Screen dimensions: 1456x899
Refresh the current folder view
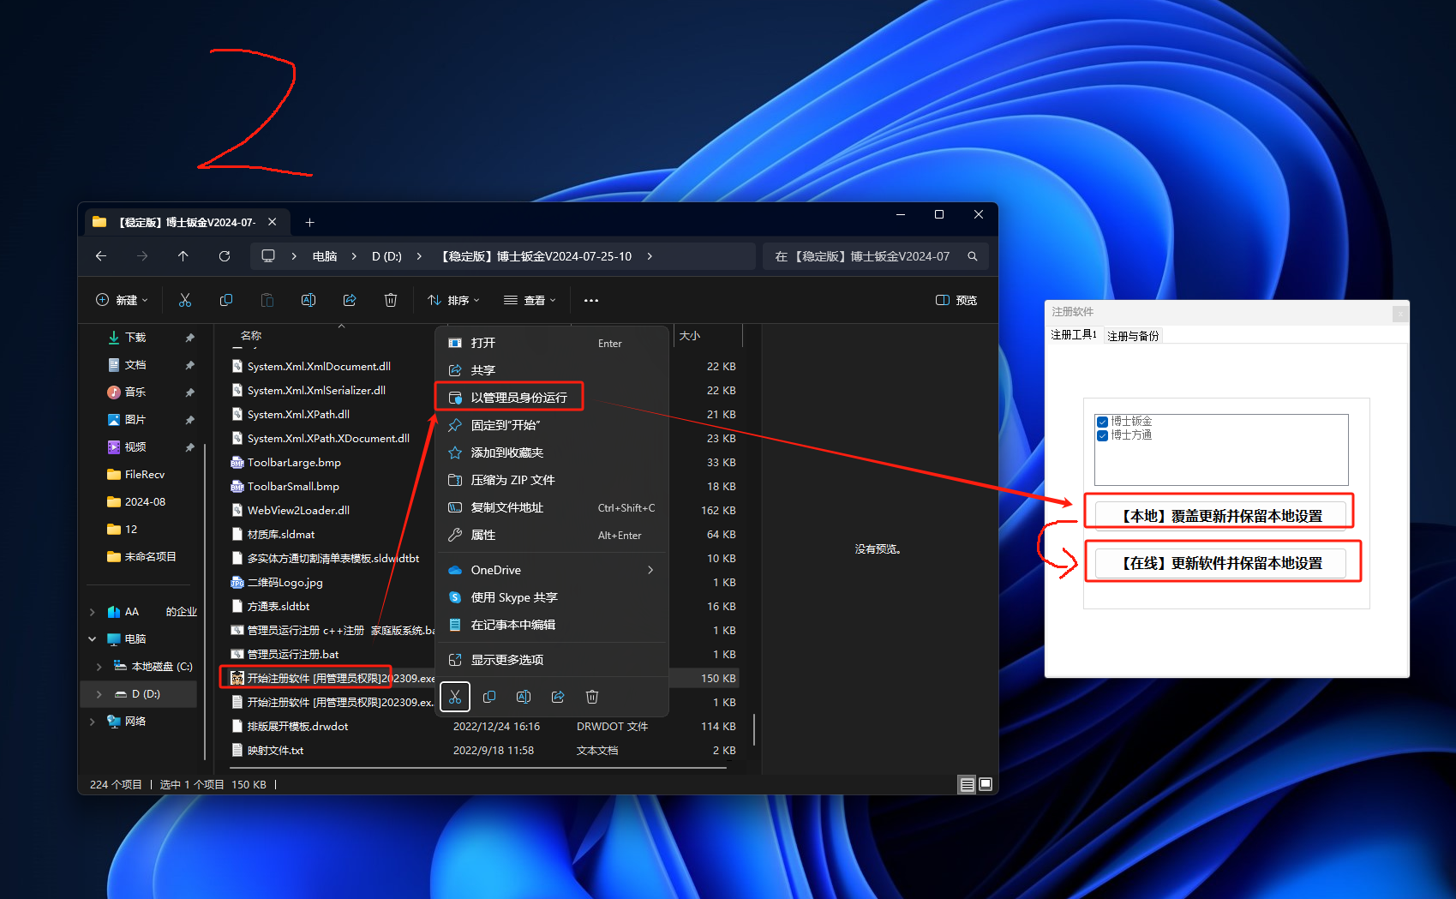[225, 256]
